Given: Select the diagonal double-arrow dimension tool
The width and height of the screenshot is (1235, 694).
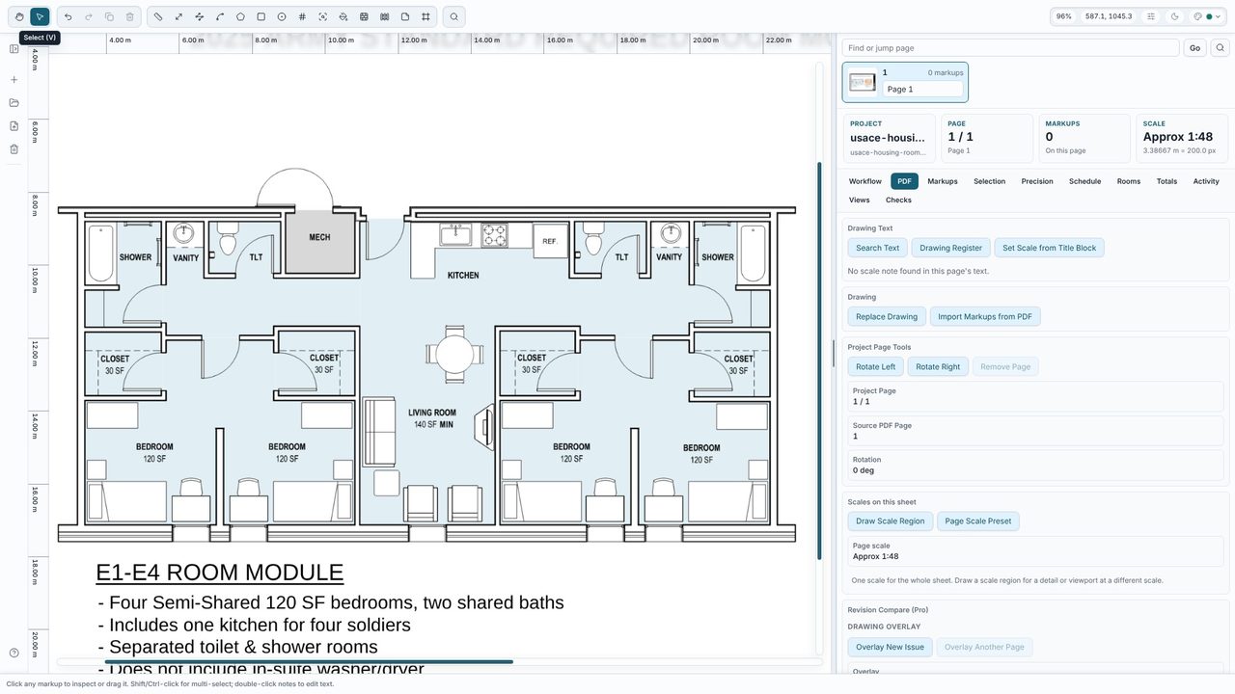Looking at the screenshot, I should (x=178, y=16).
